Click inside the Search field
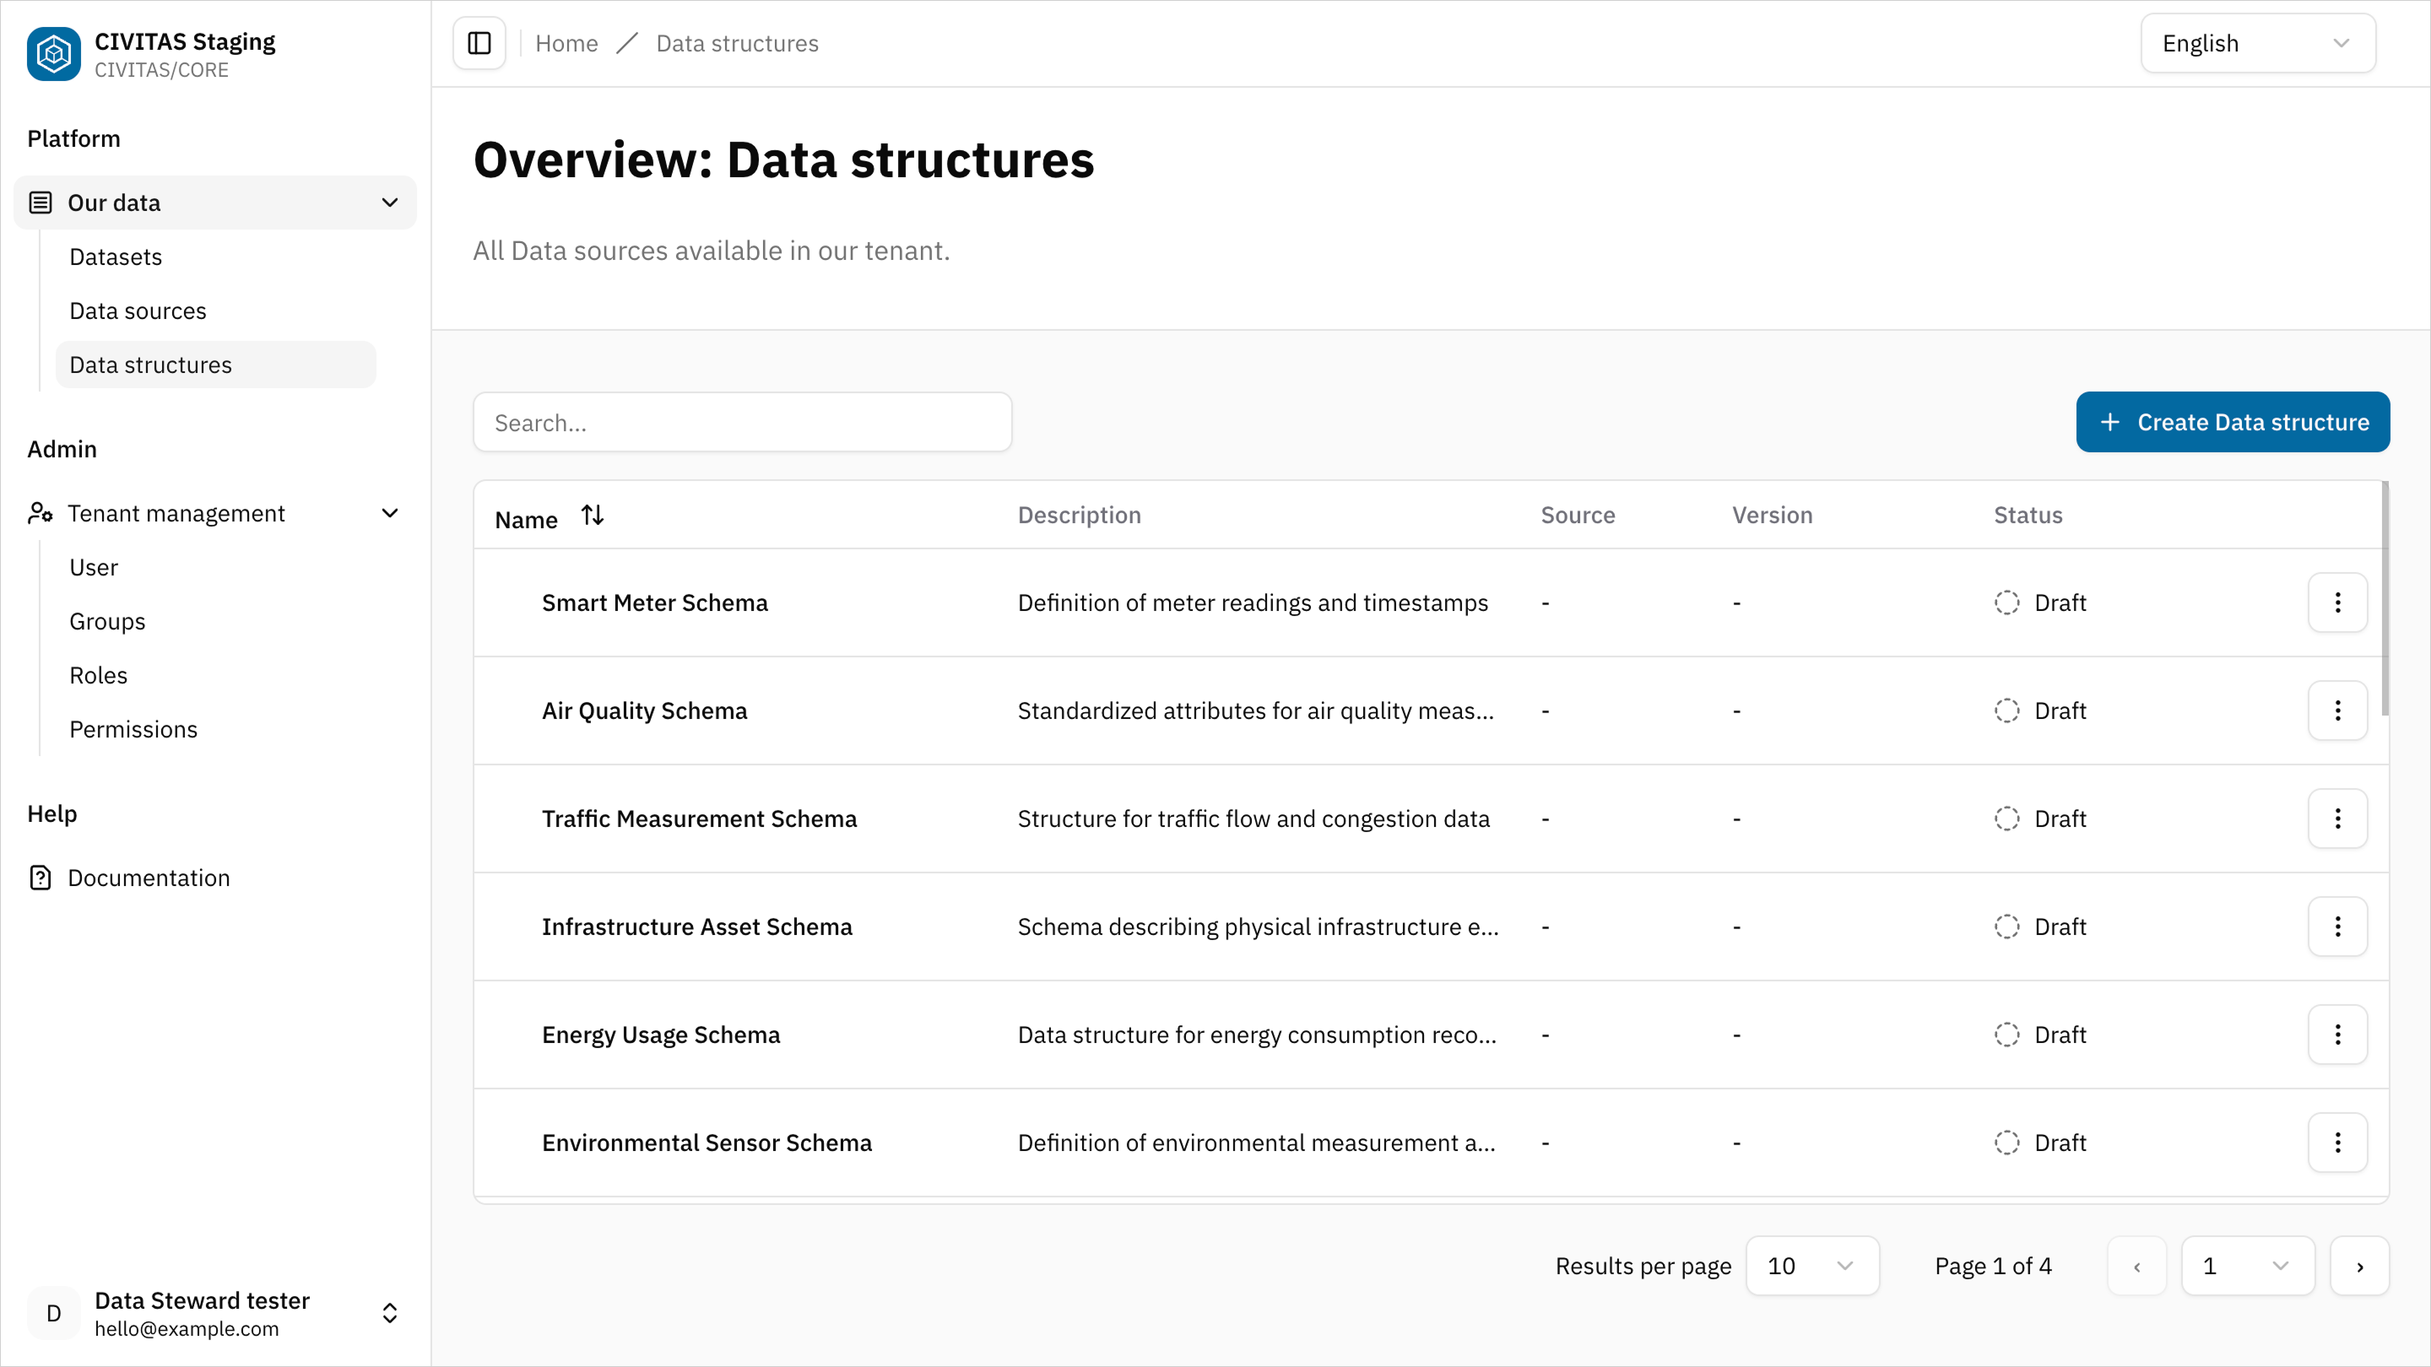 [743, 422]
